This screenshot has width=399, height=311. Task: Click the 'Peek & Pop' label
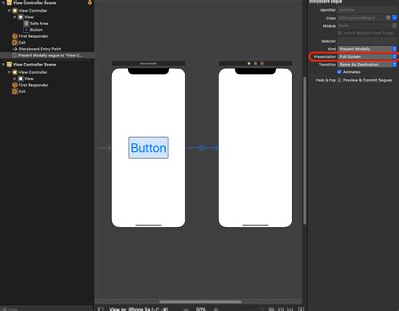(x=326, y=80)
